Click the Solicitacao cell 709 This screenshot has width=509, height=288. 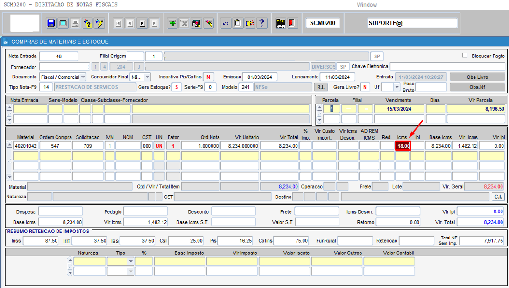(88, 146)
